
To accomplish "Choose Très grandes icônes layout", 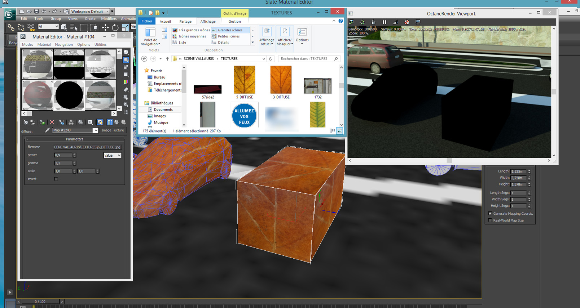I will click(191, 30).
